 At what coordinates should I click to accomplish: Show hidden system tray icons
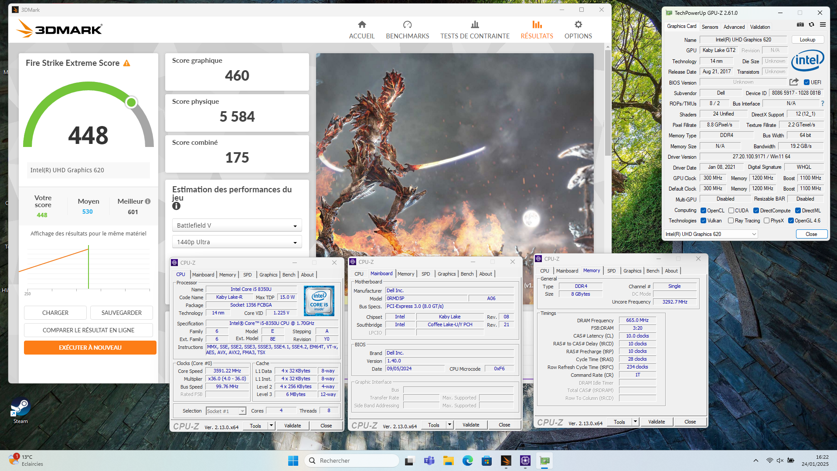pos(756,461)
